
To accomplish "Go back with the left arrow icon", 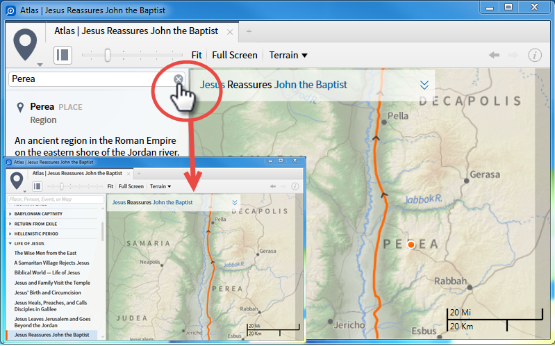I will pyautogui.click(x=494, y=55).
